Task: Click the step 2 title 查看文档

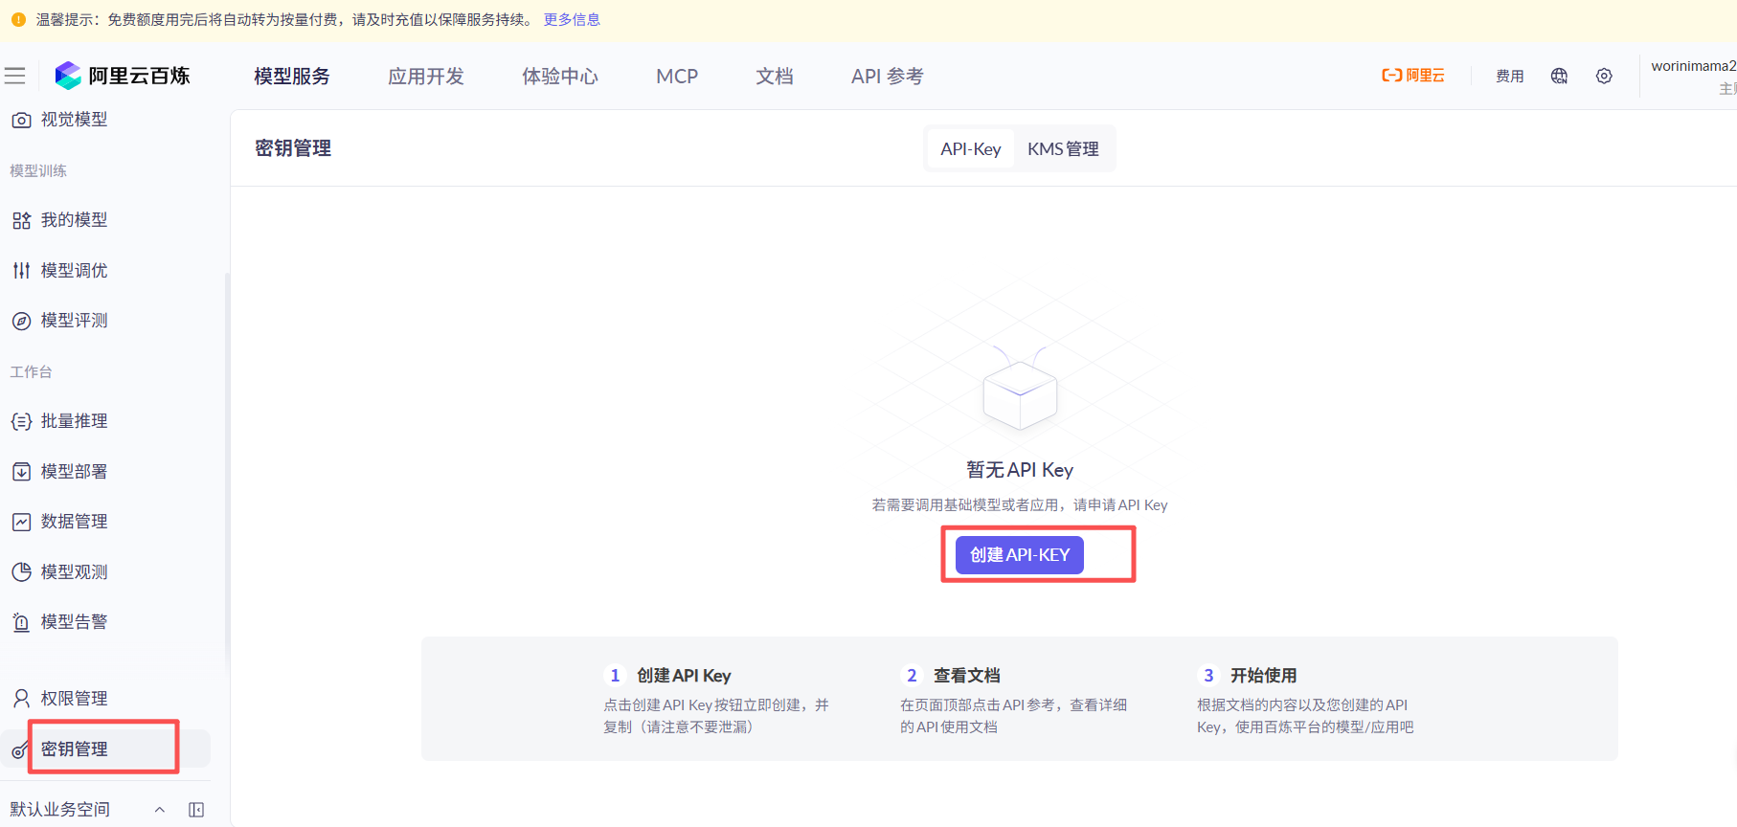Action: click(x=967, y=676)
